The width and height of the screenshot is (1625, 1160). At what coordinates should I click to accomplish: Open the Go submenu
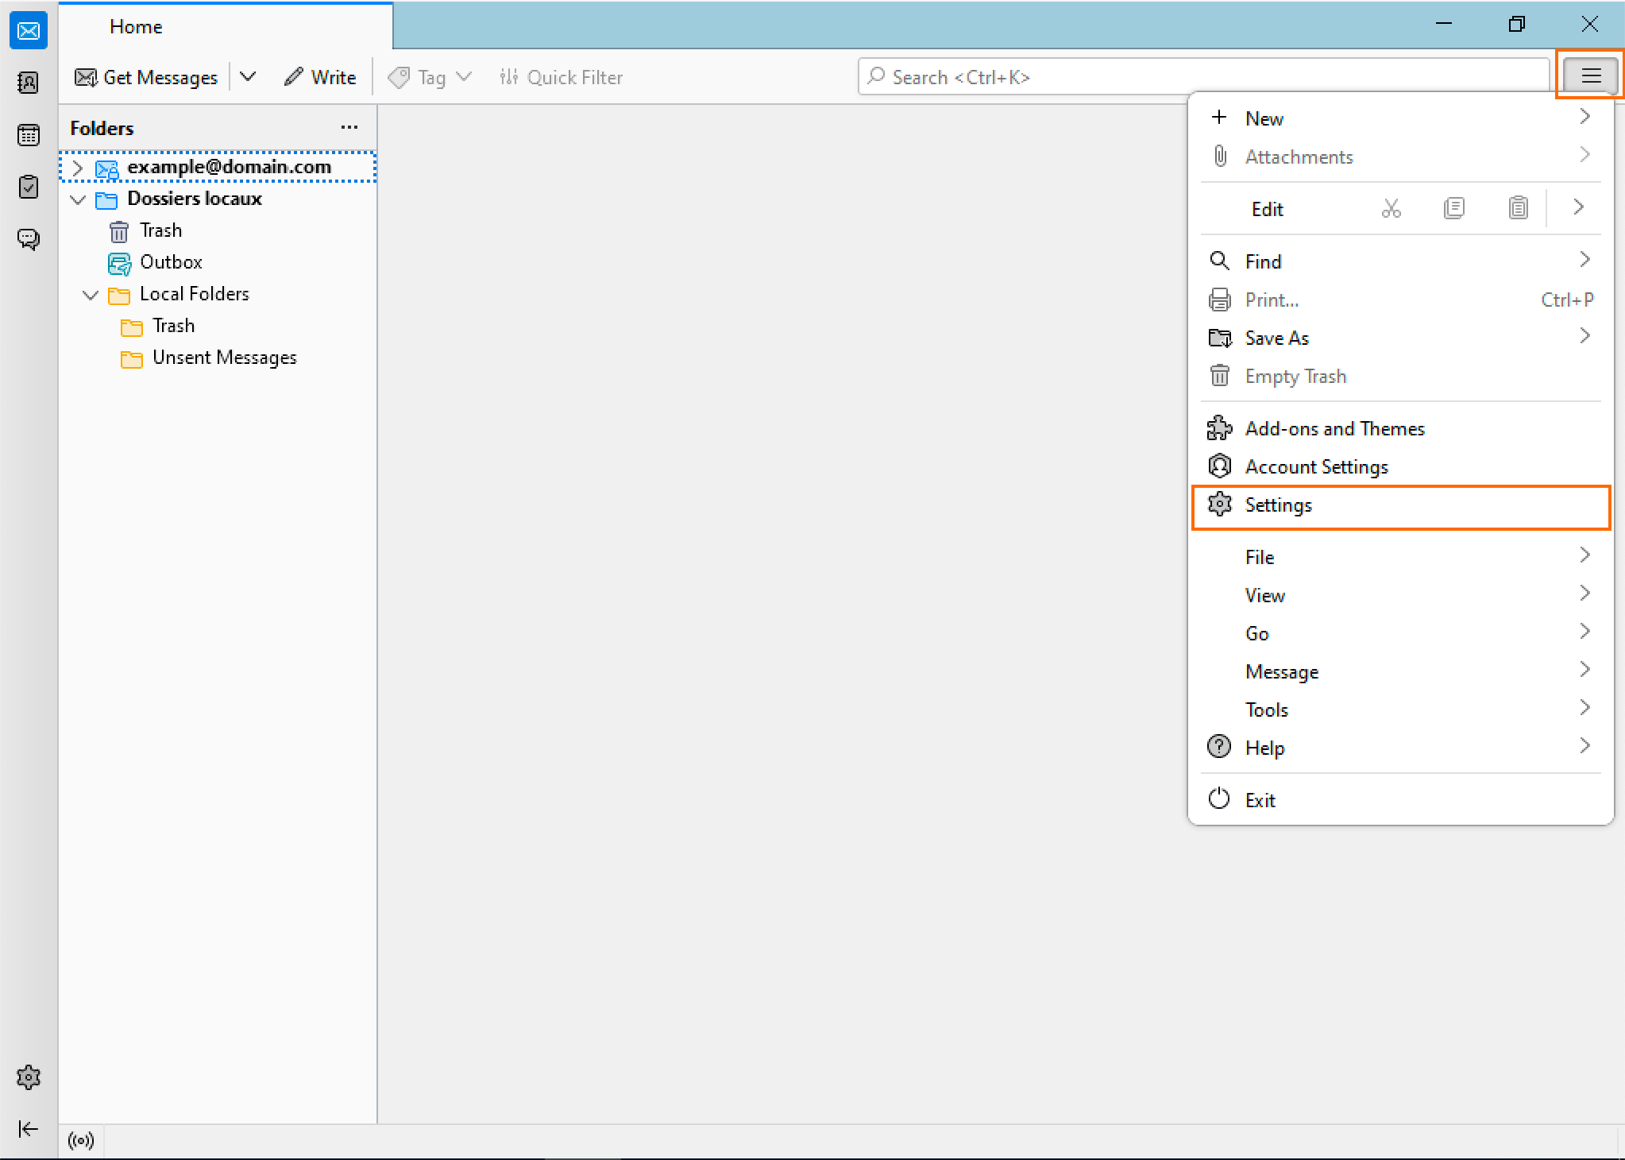(x=1401, y=633)
